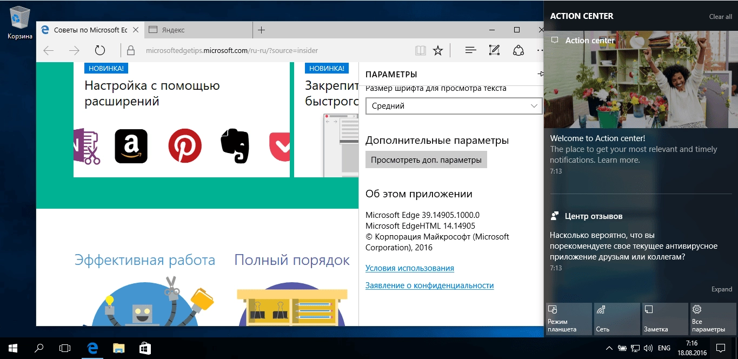Click the Evernote elephant icon

(x=235, y=146)
